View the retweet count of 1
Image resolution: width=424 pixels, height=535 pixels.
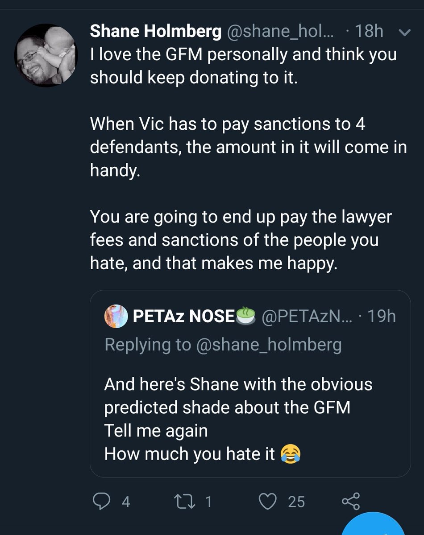tap(208, 502)
